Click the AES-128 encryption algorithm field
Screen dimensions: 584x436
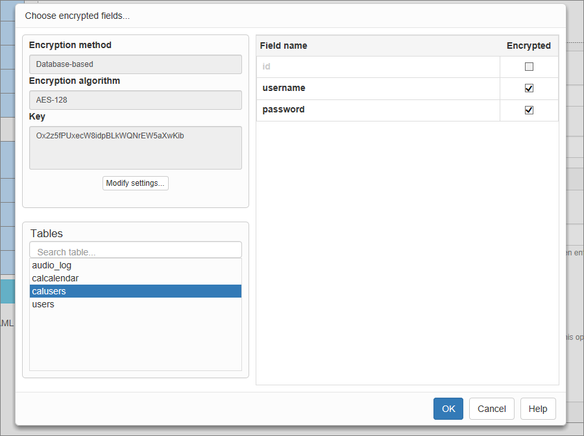point(136,100)
